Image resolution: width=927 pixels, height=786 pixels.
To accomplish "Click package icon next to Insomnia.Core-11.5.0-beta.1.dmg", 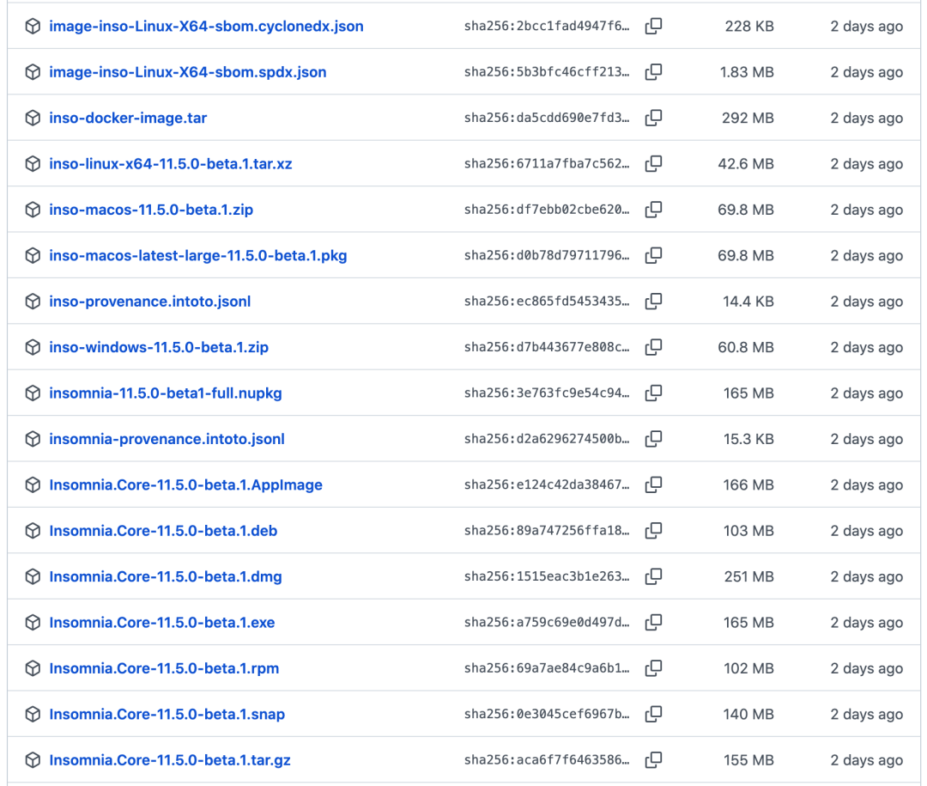I will coord(33,577).
